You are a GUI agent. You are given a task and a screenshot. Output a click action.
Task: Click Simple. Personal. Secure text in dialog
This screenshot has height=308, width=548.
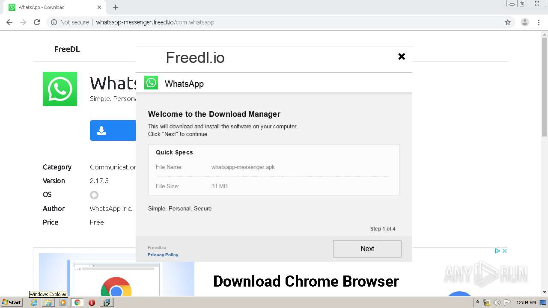point(180,208)
